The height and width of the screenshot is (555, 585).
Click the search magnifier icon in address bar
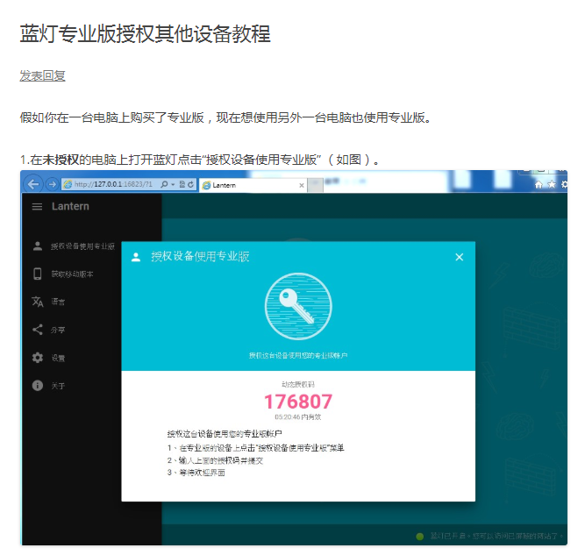click(164, 184)
